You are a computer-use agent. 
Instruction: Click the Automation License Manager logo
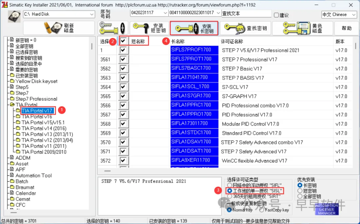pyautogui.click(x=326, y=209)
